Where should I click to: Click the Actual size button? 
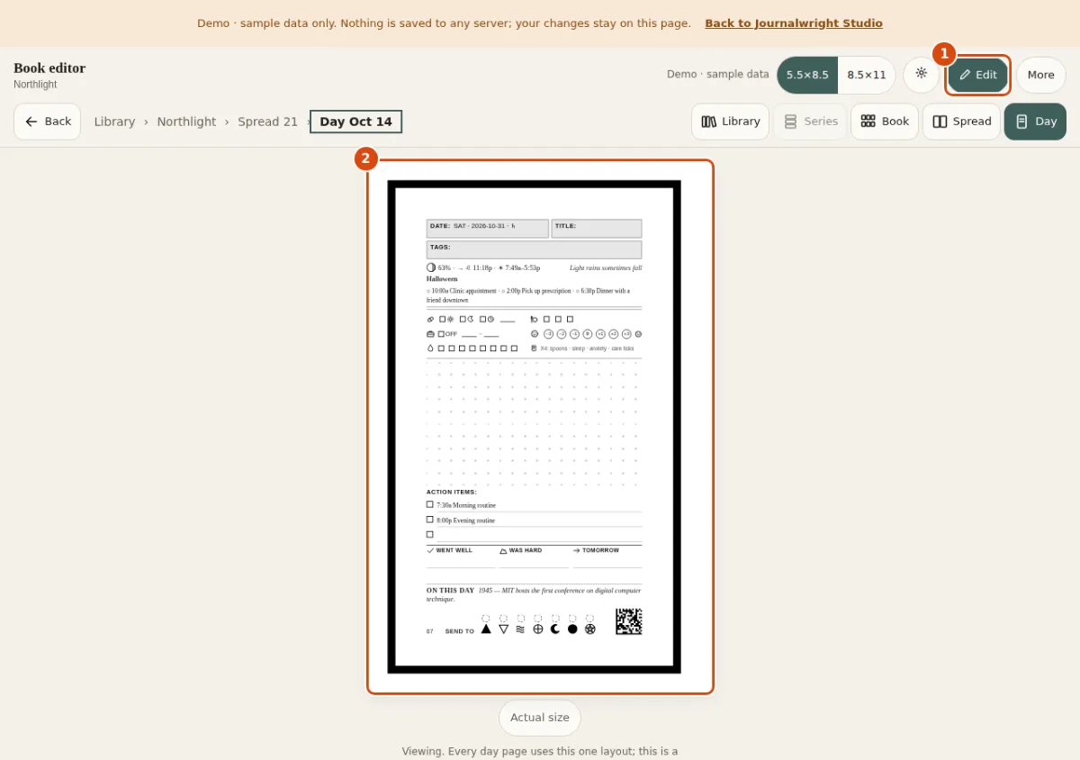point(540,718)
